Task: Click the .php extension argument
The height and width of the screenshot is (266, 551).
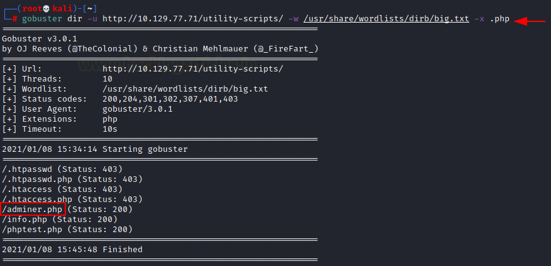Action: pos(499,19)
